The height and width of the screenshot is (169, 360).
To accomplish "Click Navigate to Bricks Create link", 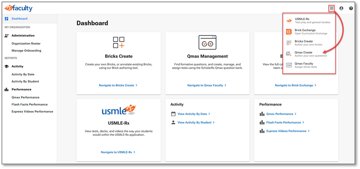I will pyautogui.click(x=118, y=85).
